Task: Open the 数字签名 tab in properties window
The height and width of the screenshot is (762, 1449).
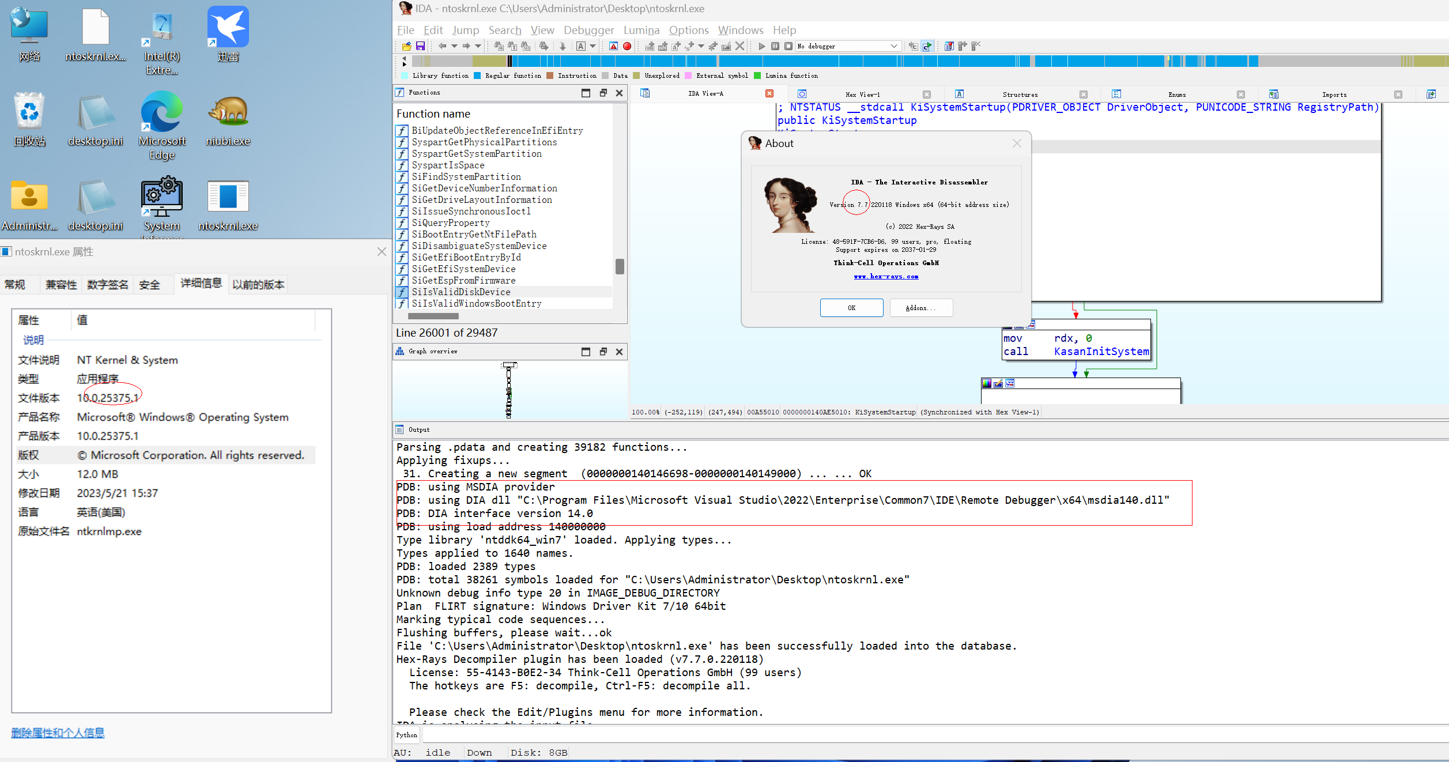Action: tap(108, 285)
